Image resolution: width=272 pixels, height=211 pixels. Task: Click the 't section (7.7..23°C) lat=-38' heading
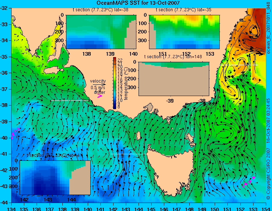pyautogui.click(x=100, y=10)
